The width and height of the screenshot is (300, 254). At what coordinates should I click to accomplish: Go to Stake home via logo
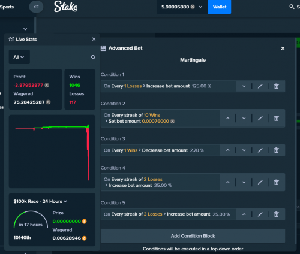point(65,7)
